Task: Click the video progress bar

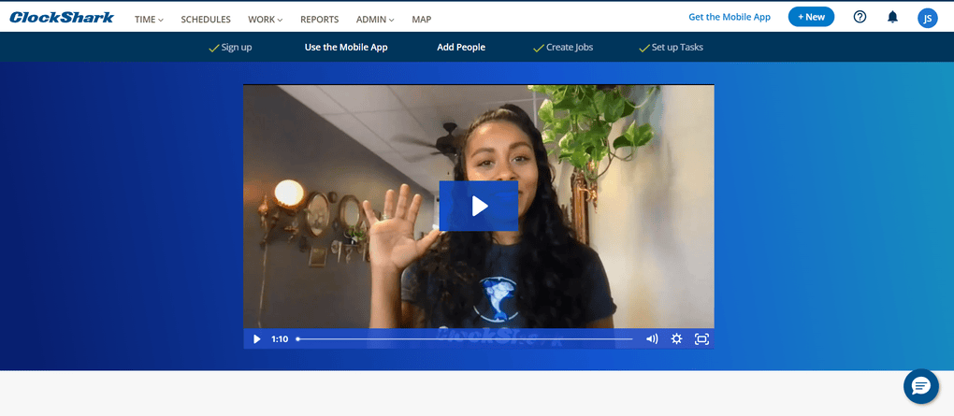Action: point(464,338)
